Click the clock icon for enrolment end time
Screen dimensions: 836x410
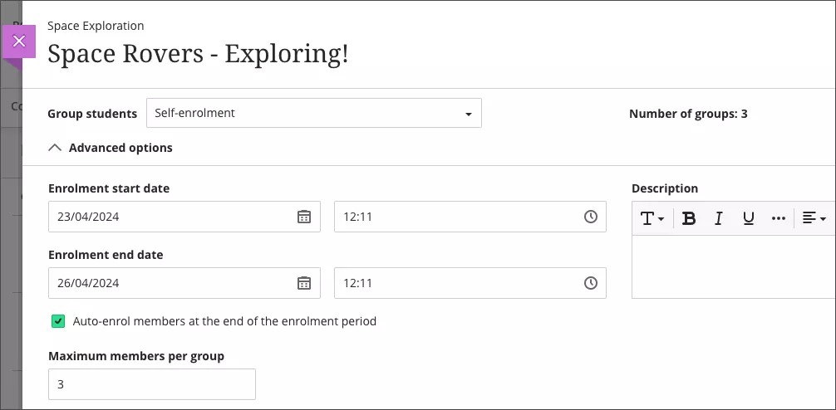pyautogui.click(x=590, y=283)
